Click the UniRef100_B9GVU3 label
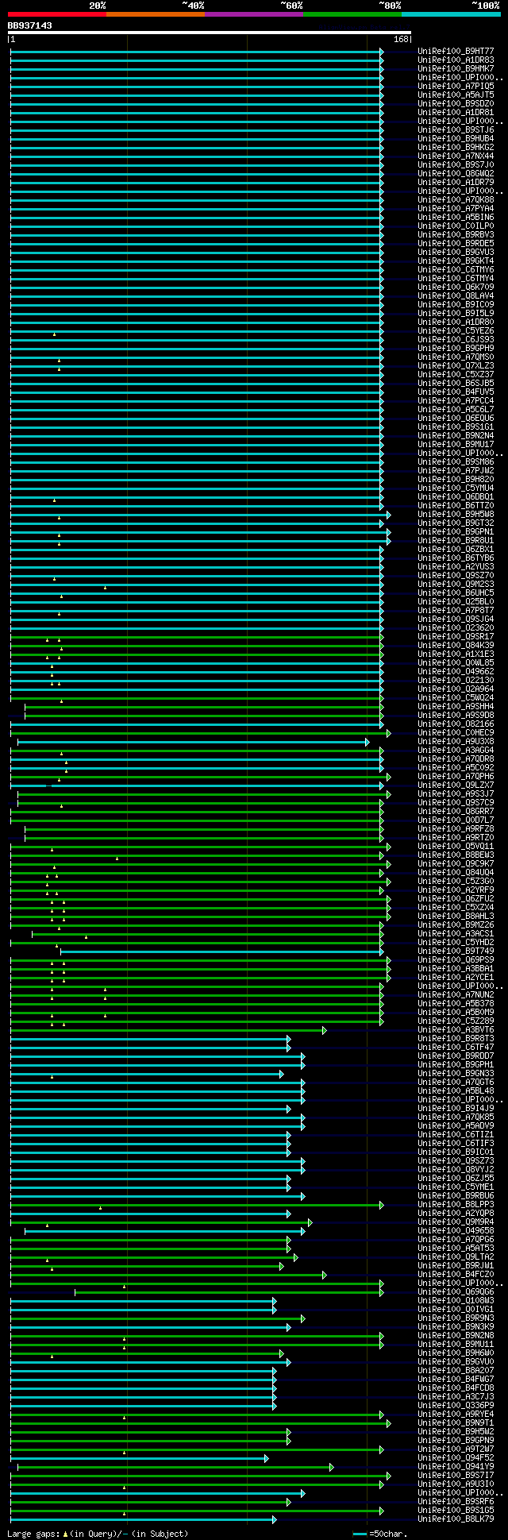The image size is (508, 1540). [456, 253]
